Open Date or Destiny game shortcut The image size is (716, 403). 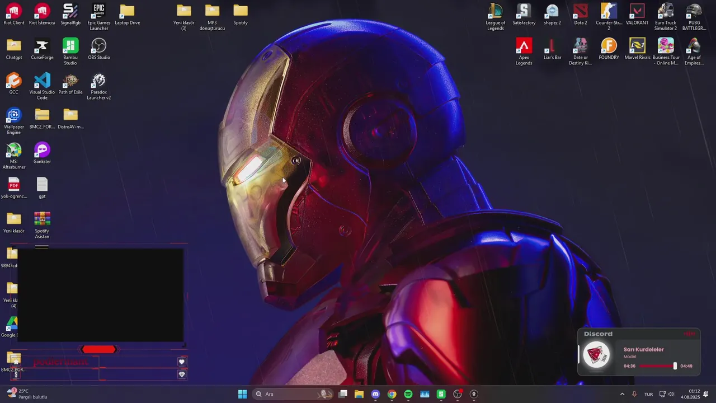[581, 51]
